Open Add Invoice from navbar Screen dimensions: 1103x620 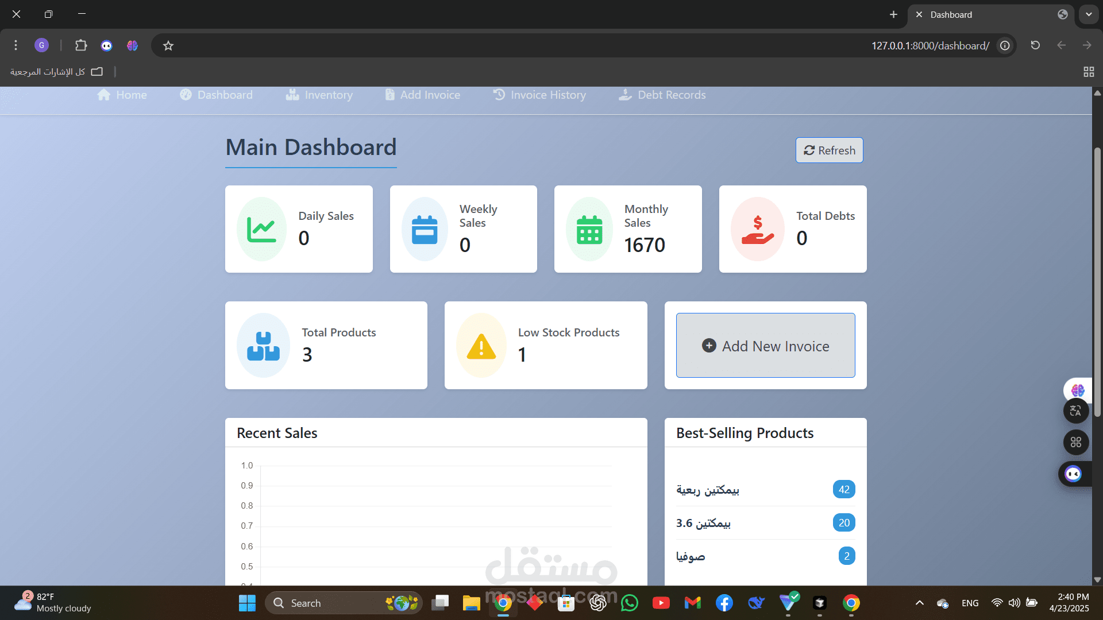coord(422,95)
